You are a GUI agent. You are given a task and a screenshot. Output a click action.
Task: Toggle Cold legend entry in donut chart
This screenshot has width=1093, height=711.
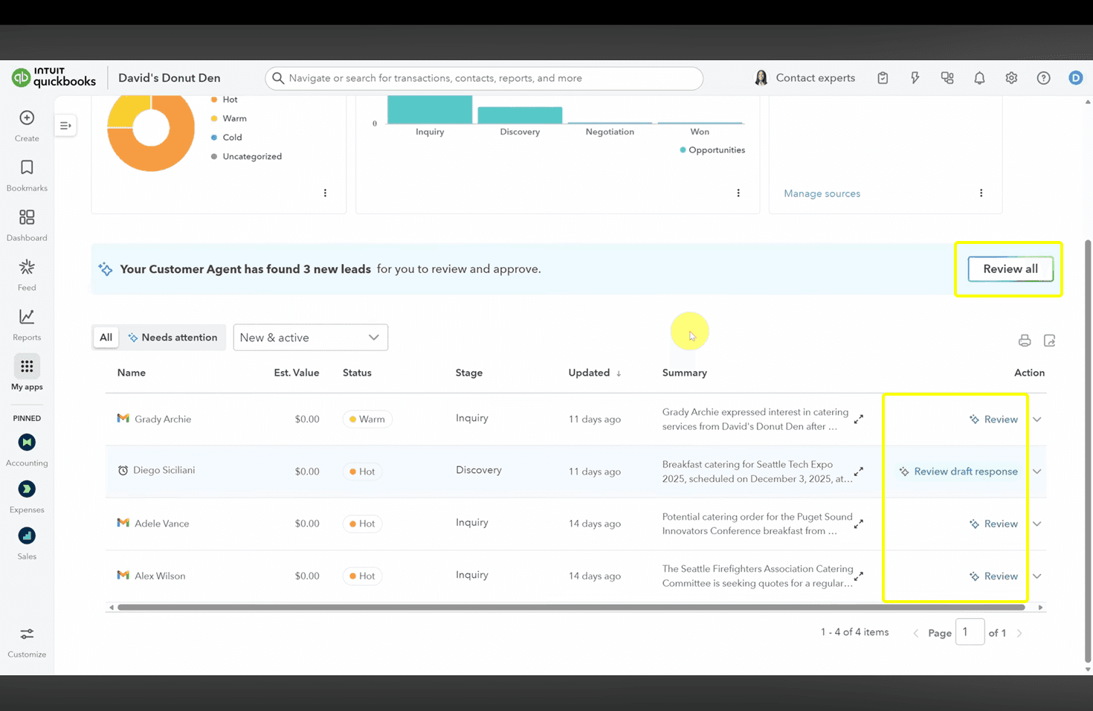(227, 138)
